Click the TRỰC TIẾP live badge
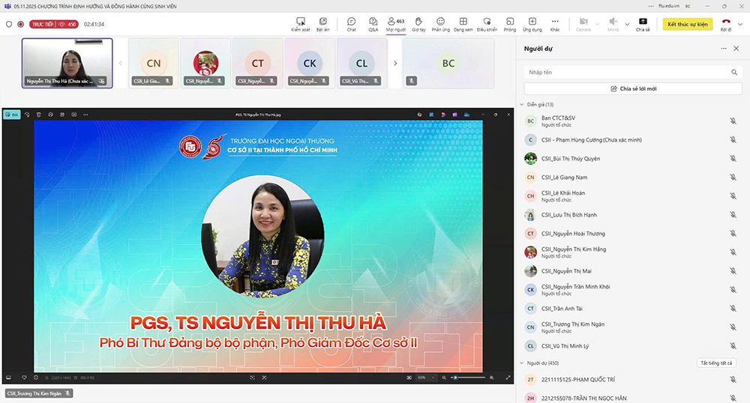This screenshot has height=403, width=750. (x=53, y=25)
